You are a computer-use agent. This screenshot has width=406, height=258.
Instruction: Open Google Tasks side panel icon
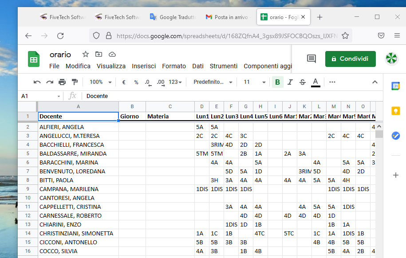(x=395, y=136)
